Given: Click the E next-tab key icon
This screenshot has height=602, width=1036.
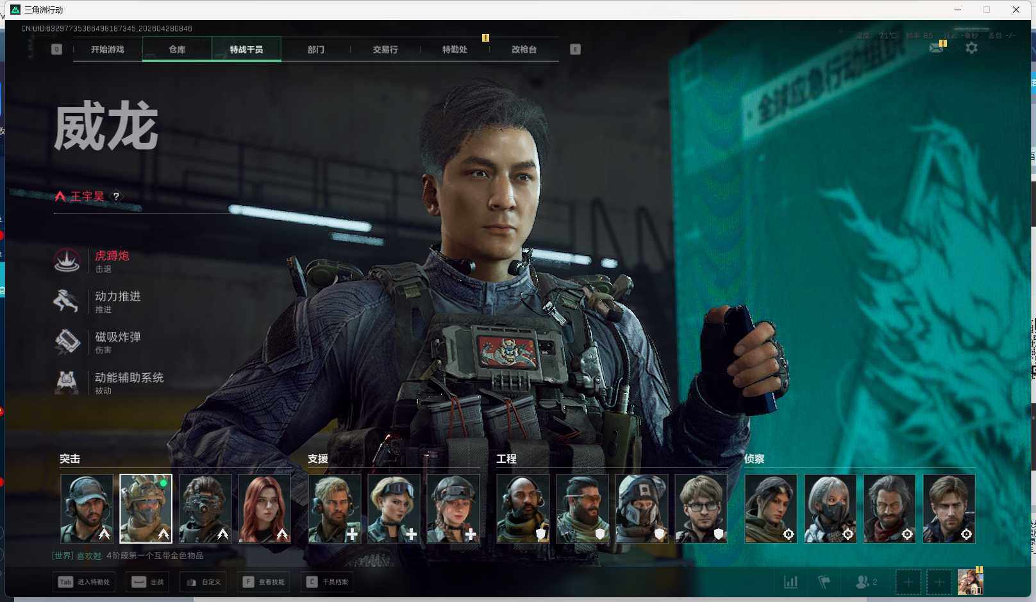Looking at the screenshot, I should (x=575, y=49).
